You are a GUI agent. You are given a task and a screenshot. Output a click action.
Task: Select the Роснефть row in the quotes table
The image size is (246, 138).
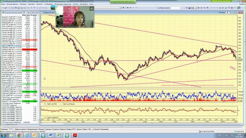tap(20, 59)
